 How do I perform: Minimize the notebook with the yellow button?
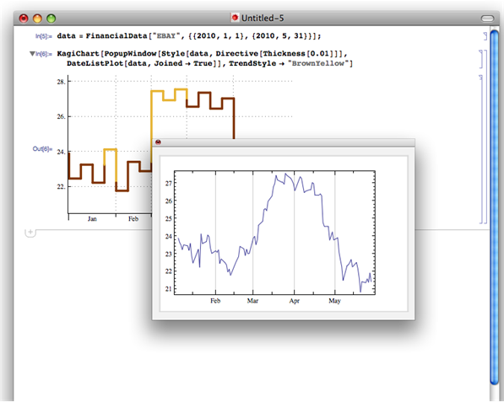[x=37, y=19]
